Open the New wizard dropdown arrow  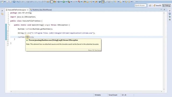point(5,2)
